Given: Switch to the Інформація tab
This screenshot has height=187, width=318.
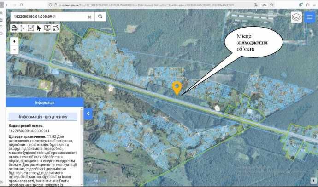Looking at the screenshot, I should (45, 102).
